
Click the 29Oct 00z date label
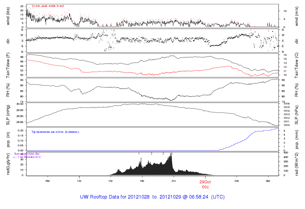pyautogui.click(x=205, y=185)
